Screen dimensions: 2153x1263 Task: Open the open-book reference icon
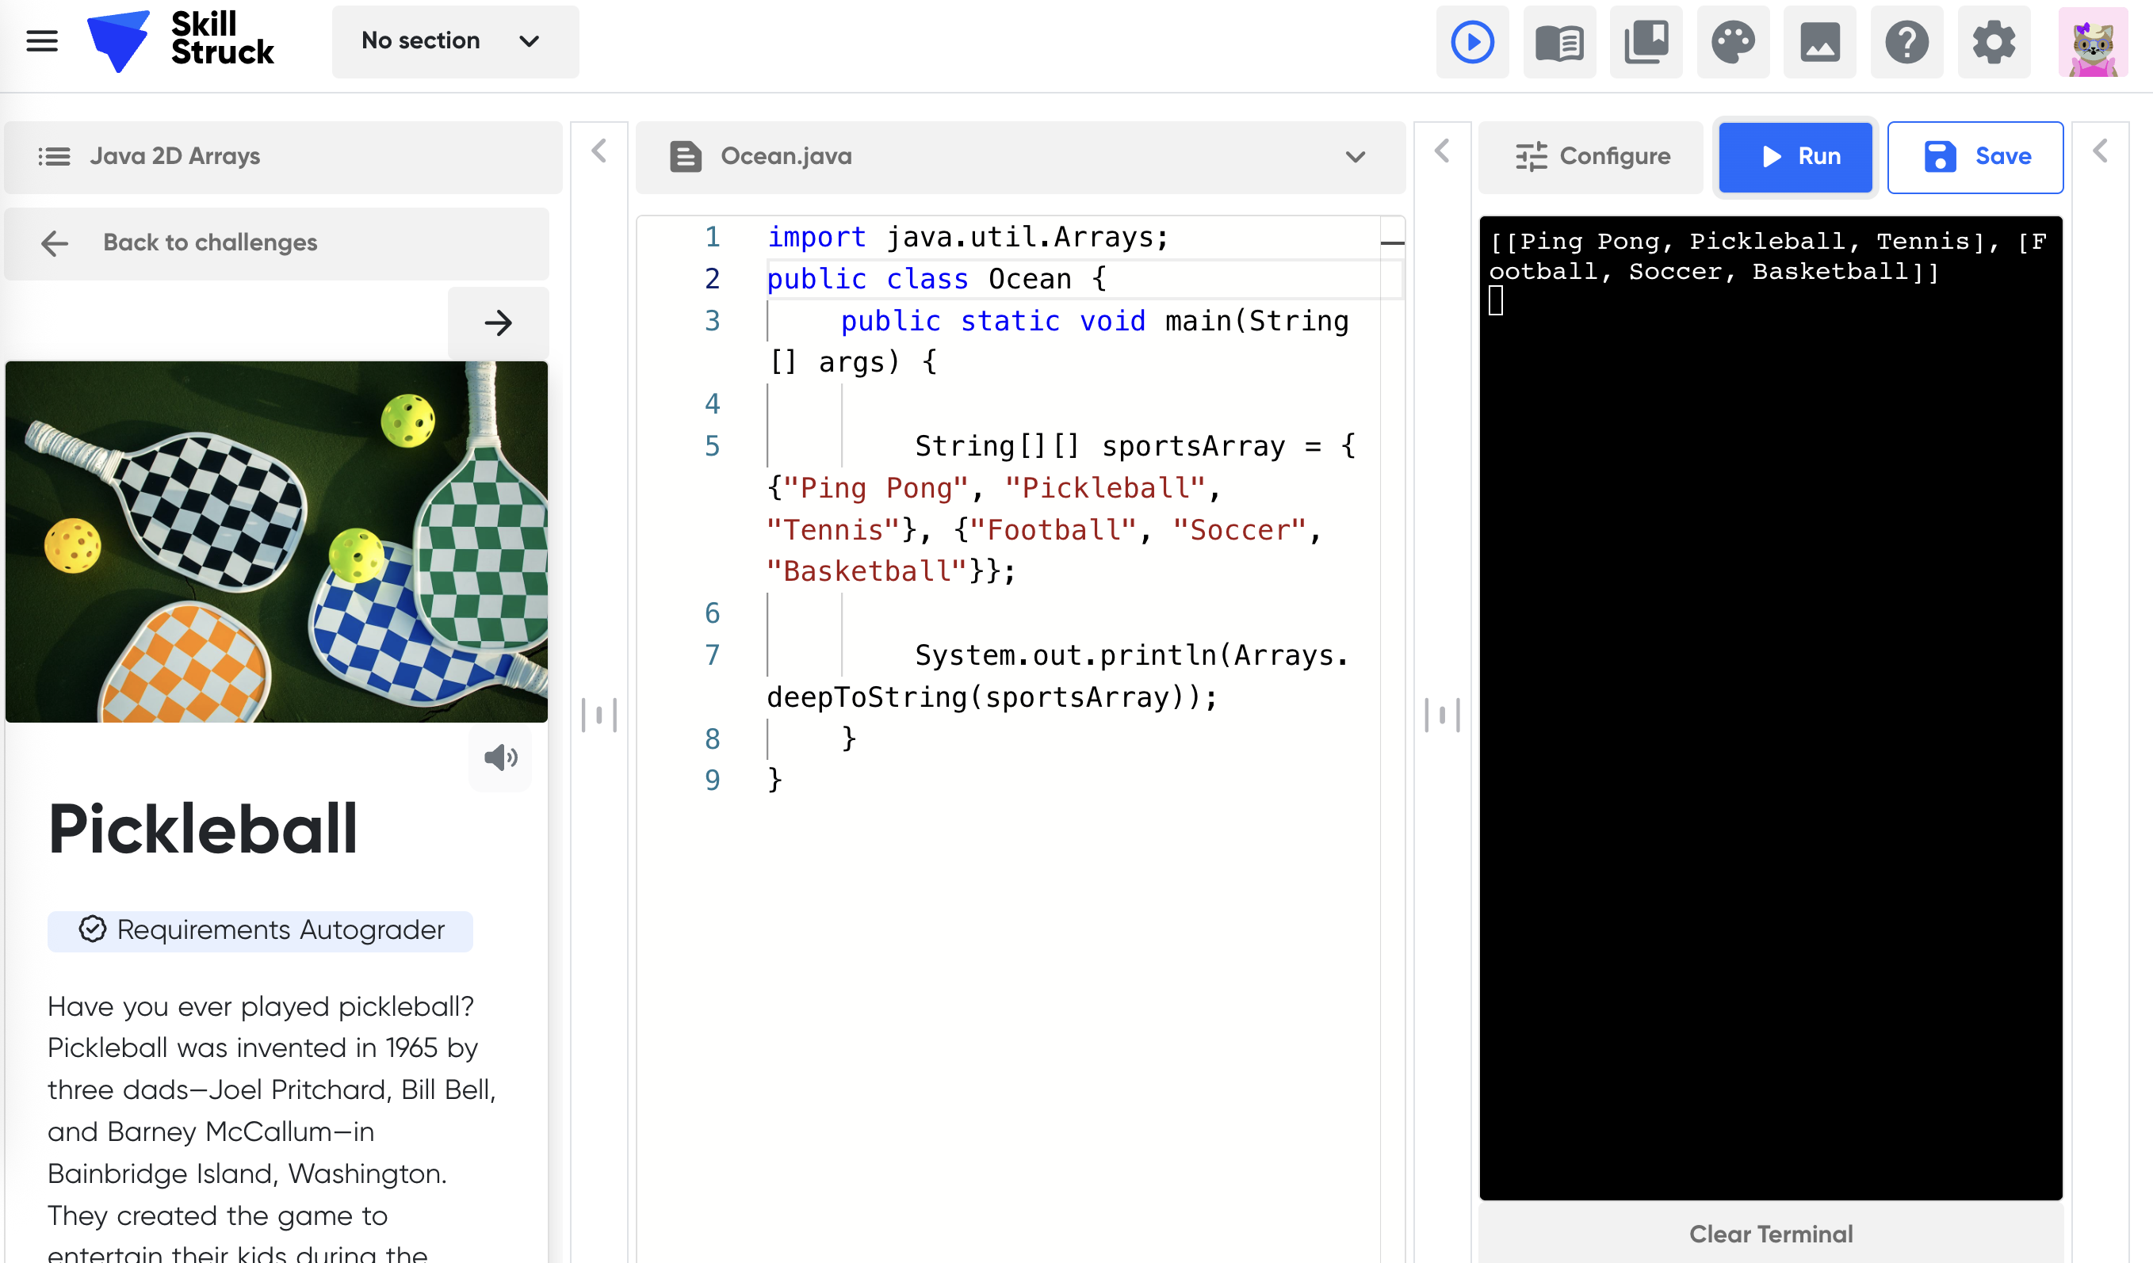(x=1559, y=42)
